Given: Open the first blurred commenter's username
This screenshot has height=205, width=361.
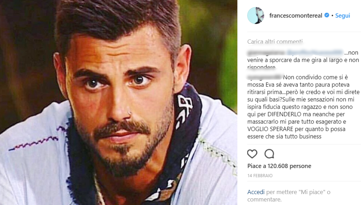Looking at the screenshot, I should (x=266, y=53).
